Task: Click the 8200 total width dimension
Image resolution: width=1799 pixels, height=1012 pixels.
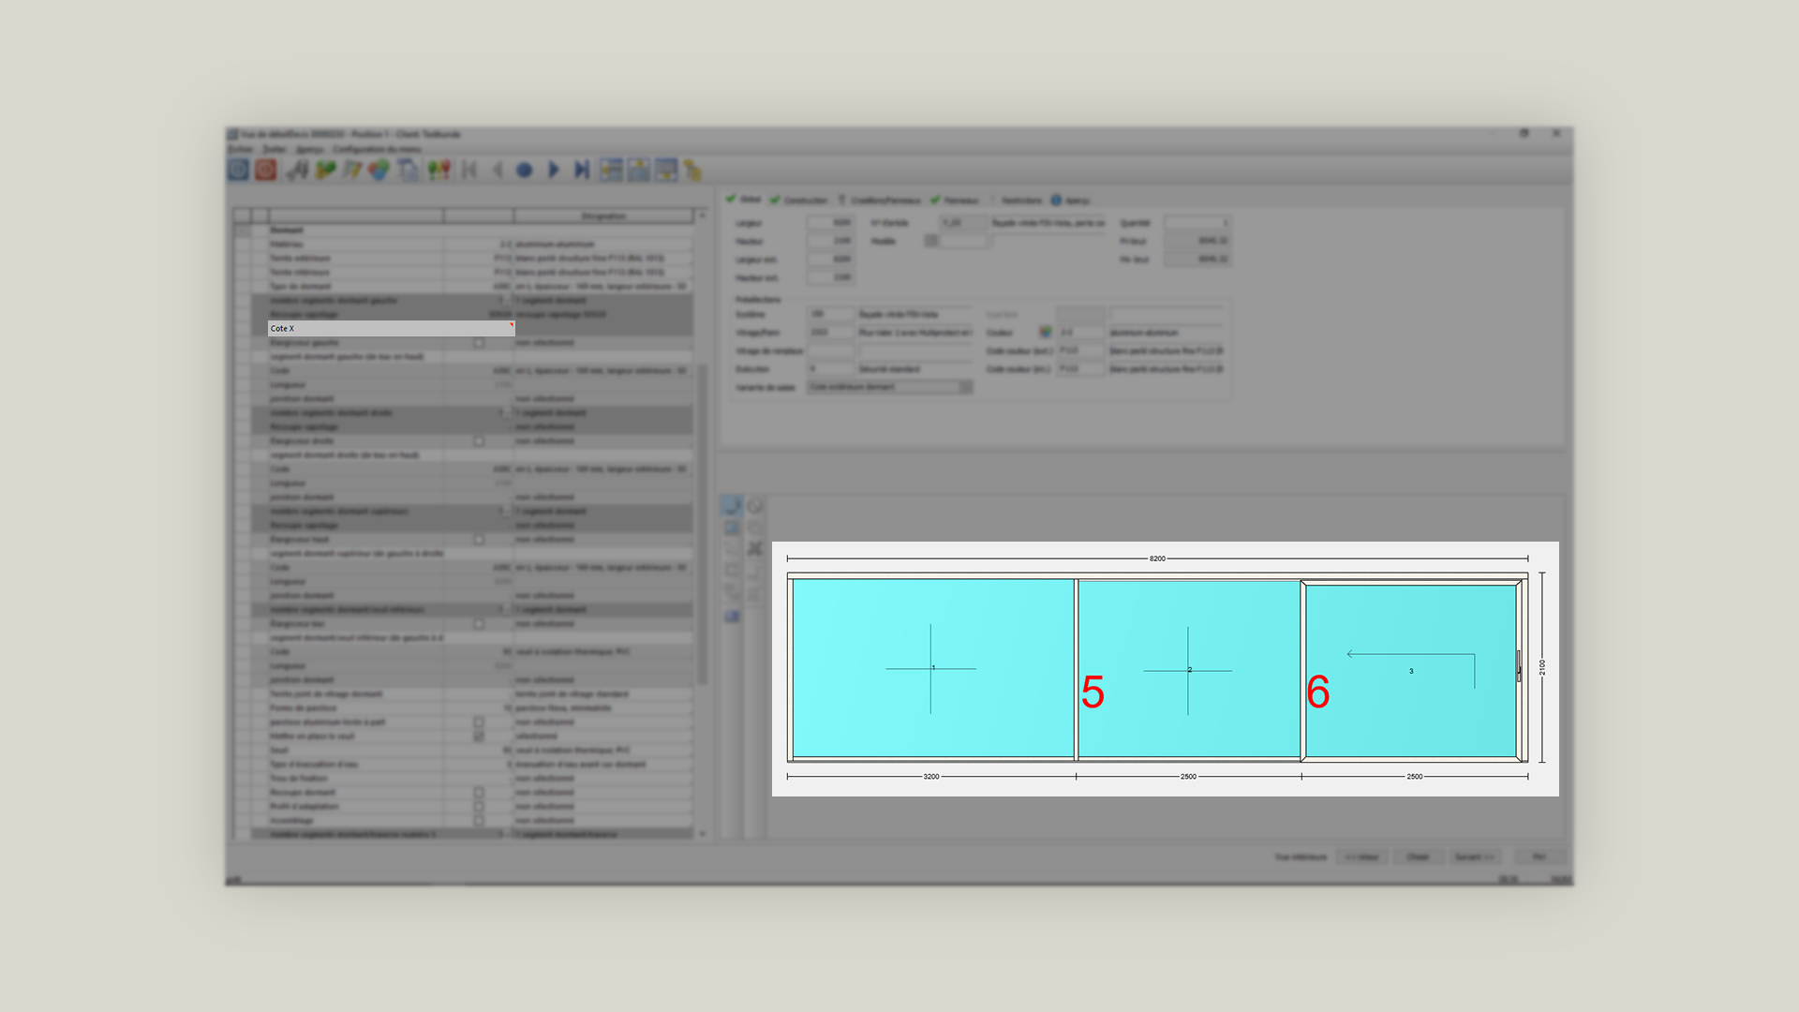Action: pyautogui.click(x=1157, y=558)
